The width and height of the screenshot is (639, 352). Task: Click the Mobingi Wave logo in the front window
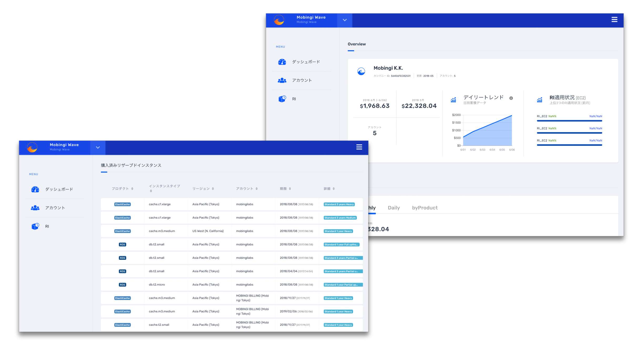pyautogui.click(x=32, y=148)
